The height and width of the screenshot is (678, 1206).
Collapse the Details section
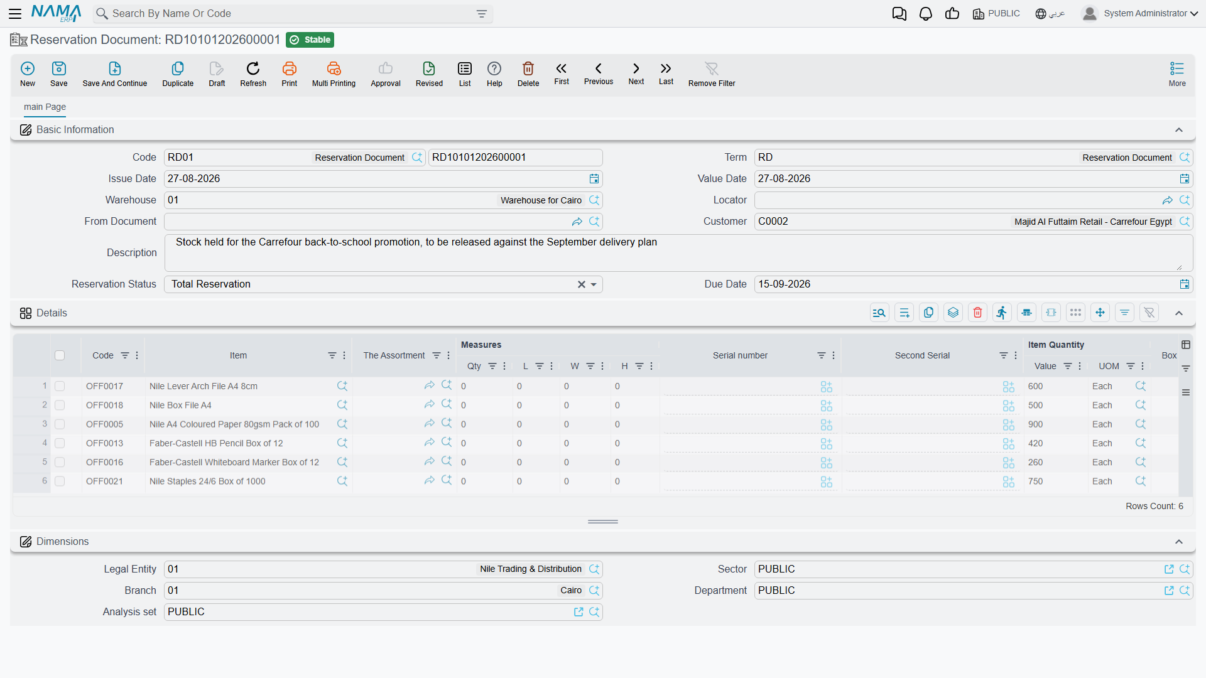pos(1179,313)
